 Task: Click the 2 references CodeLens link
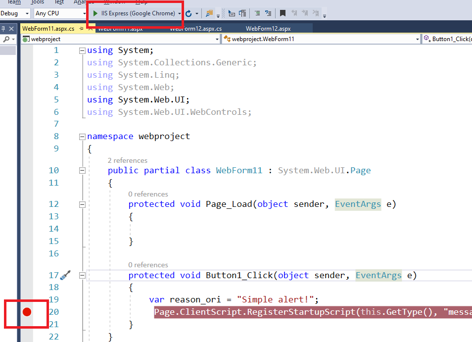click(128, 160)
